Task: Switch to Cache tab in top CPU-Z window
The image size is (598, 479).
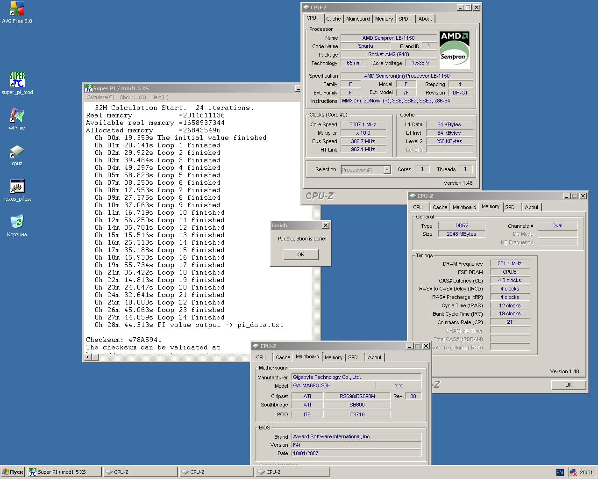Action: point(333,19)
